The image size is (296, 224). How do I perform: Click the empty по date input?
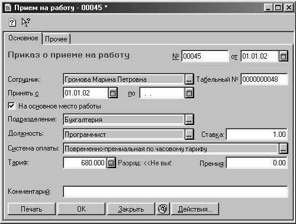[162, 93]
